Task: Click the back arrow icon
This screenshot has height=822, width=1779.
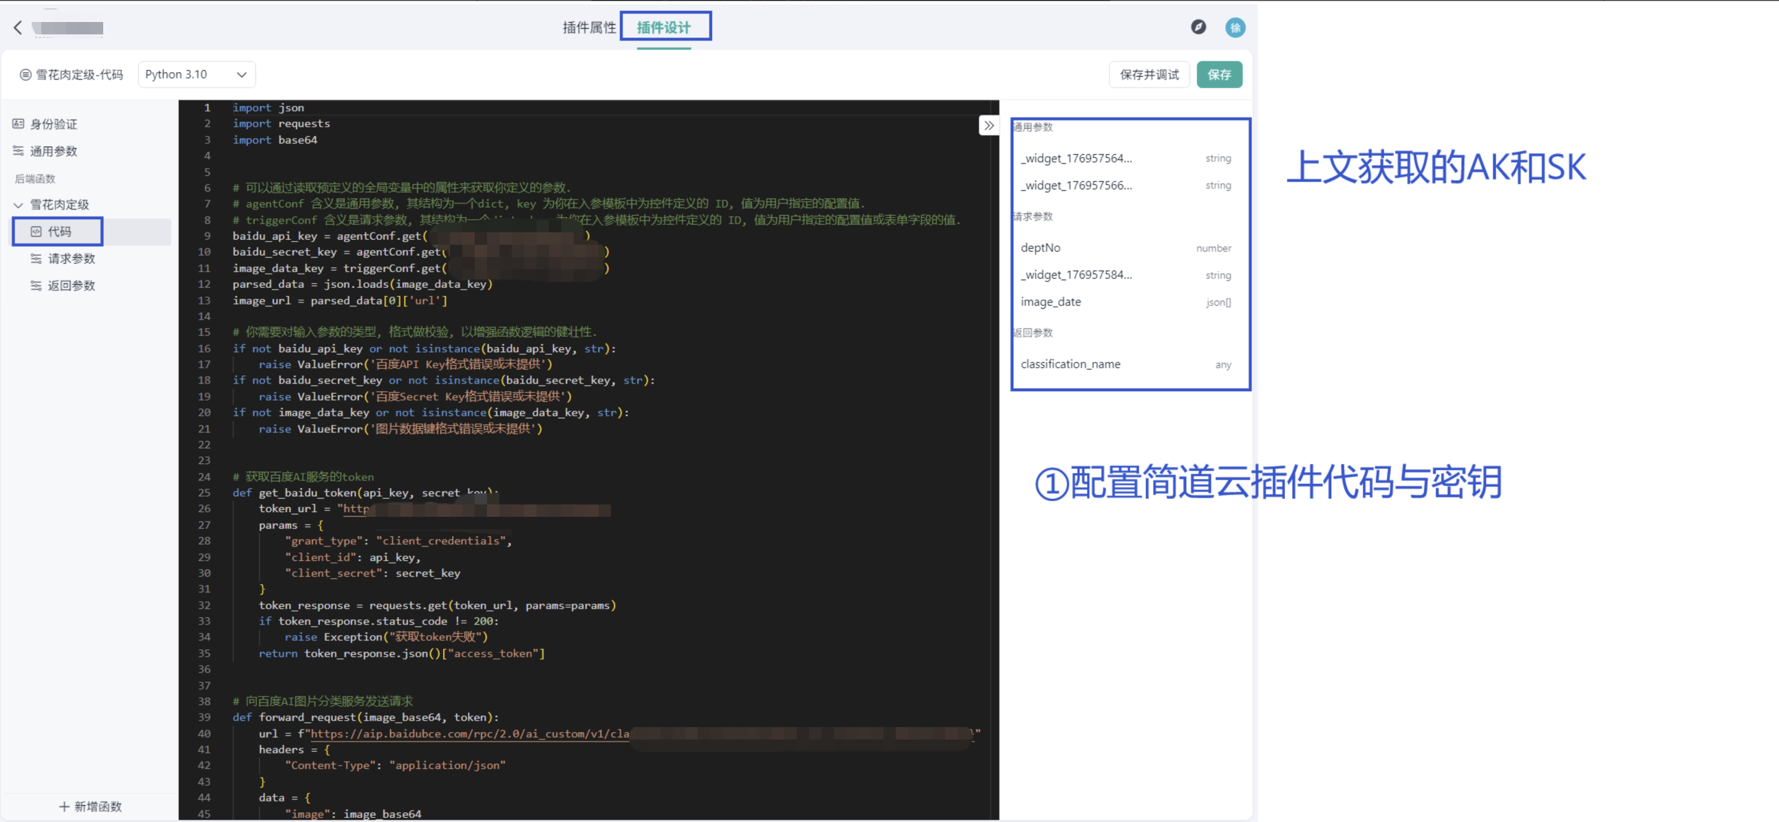Action: coord(18,27)
